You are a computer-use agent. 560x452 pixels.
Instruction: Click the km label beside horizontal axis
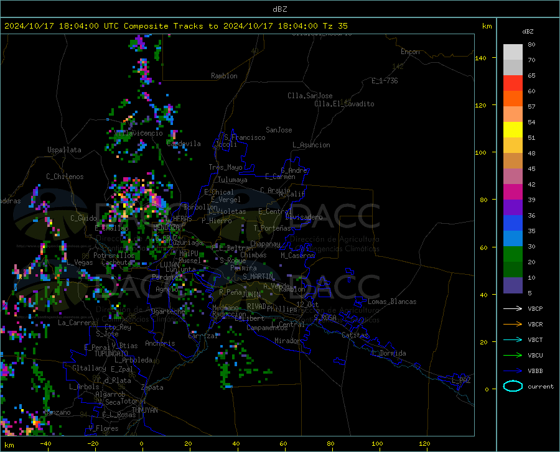[x=9, y=445]
